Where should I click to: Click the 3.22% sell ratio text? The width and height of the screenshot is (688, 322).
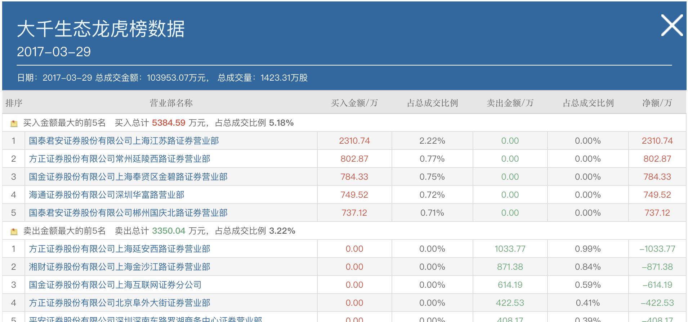click(x=282, y=231)
